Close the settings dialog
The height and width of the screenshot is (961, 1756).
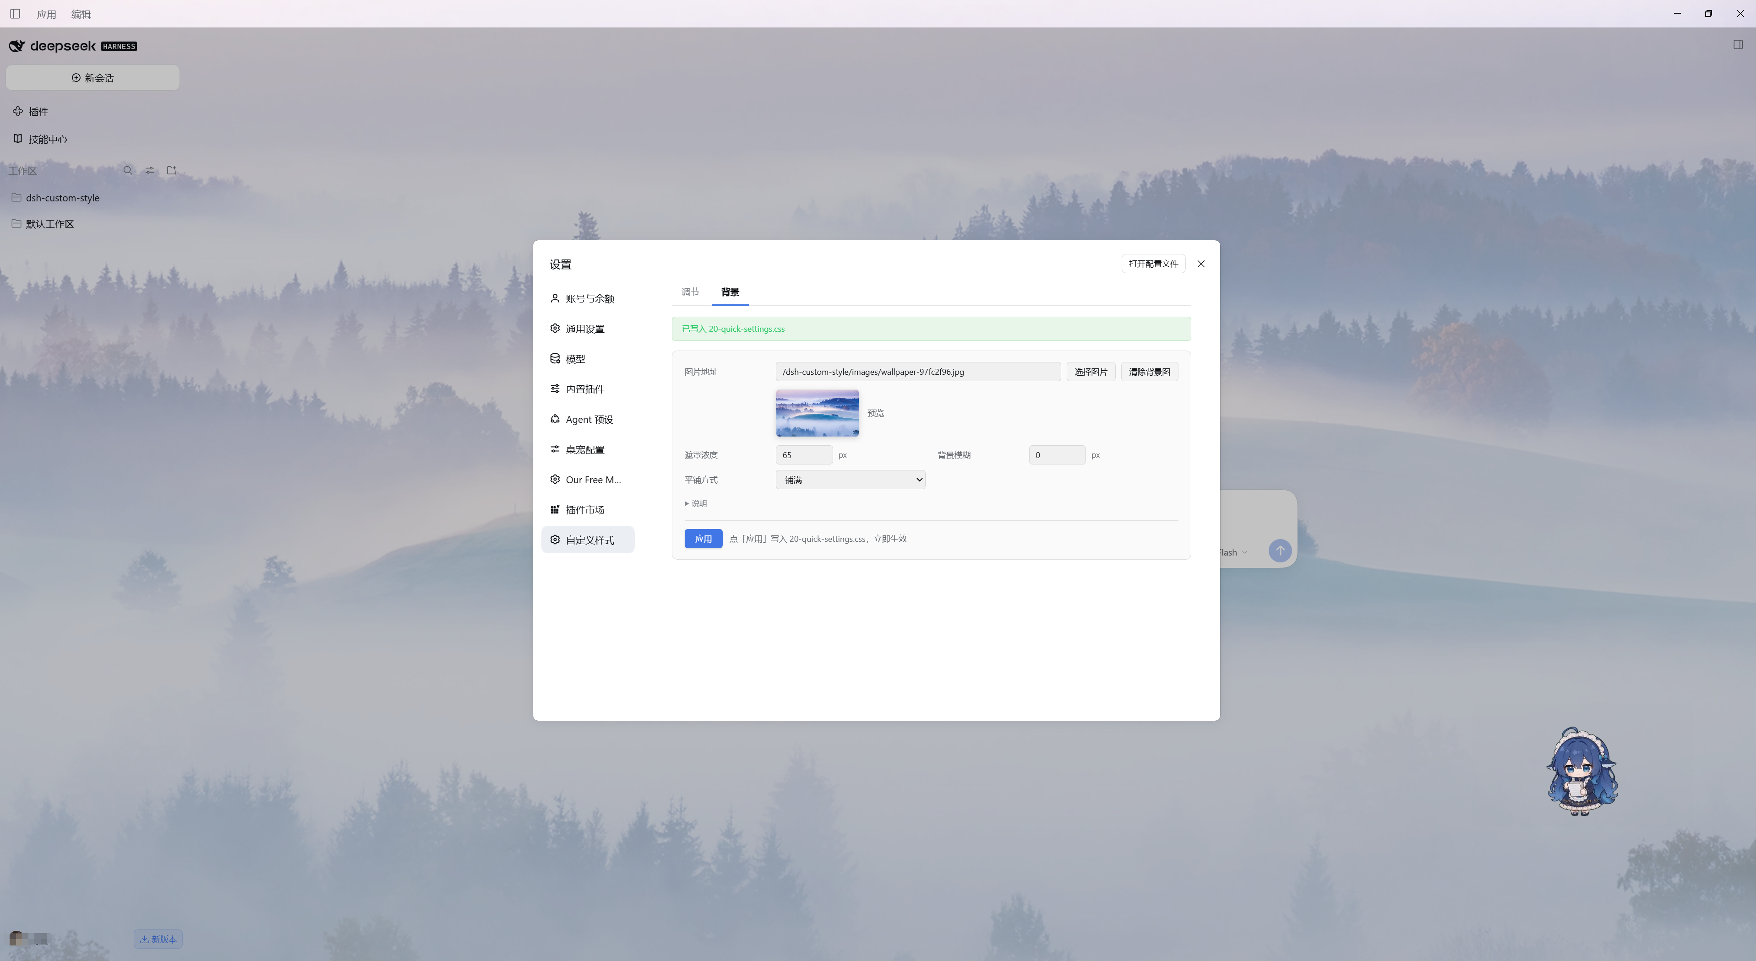point(1200,264)
